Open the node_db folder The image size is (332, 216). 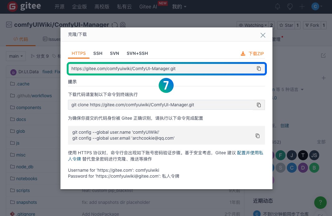point(25,167)
